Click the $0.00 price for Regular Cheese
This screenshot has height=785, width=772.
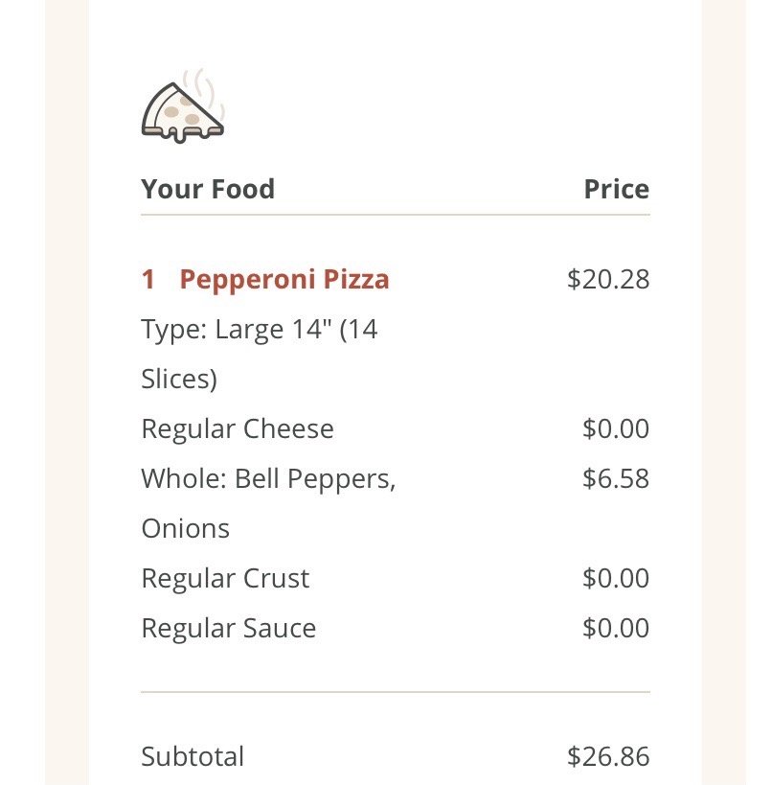615,428
